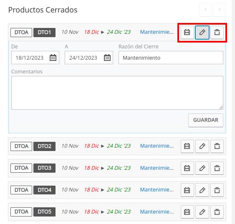This screenshot has height=224, width=235.
Task: Remove the DTO4 entry with trash icon
Action: pyautogui.click(x=217, y=190)
